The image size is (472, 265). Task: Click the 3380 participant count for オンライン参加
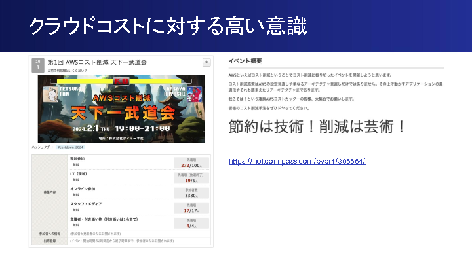(x=191, y=194)
